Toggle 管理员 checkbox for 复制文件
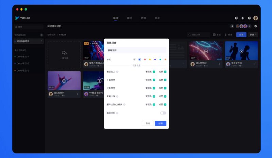This screenshot has height=158, width=272. pos(154,96)
